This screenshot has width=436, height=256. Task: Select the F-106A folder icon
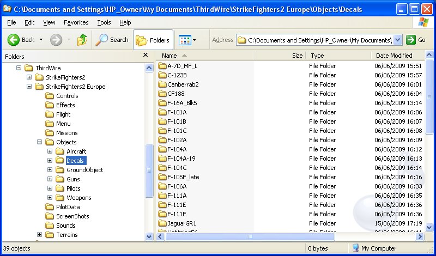[162, 186]
